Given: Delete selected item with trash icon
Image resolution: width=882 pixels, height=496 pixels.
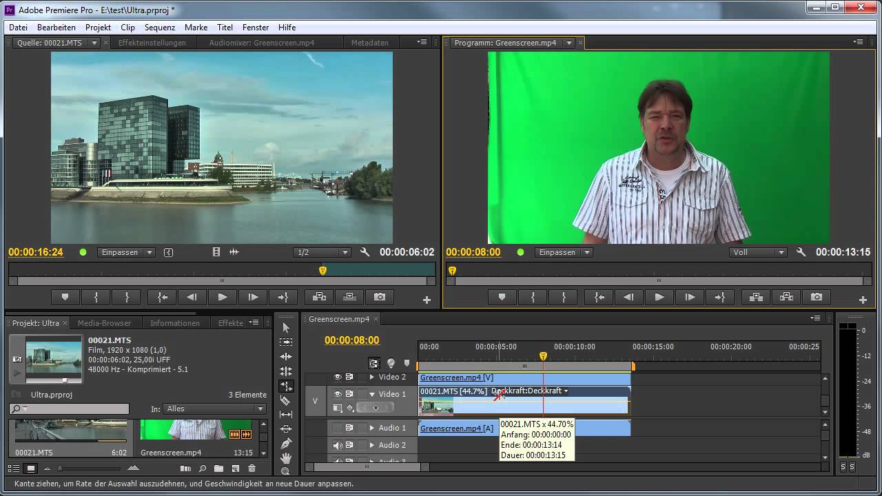Looking at the screenshot, I should click(252, 468).
